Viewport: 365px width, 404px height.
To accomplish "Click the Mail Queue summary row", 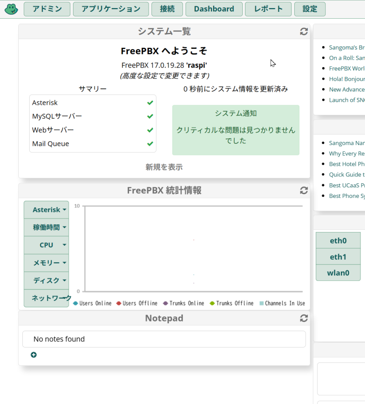I will click(93, 144).
